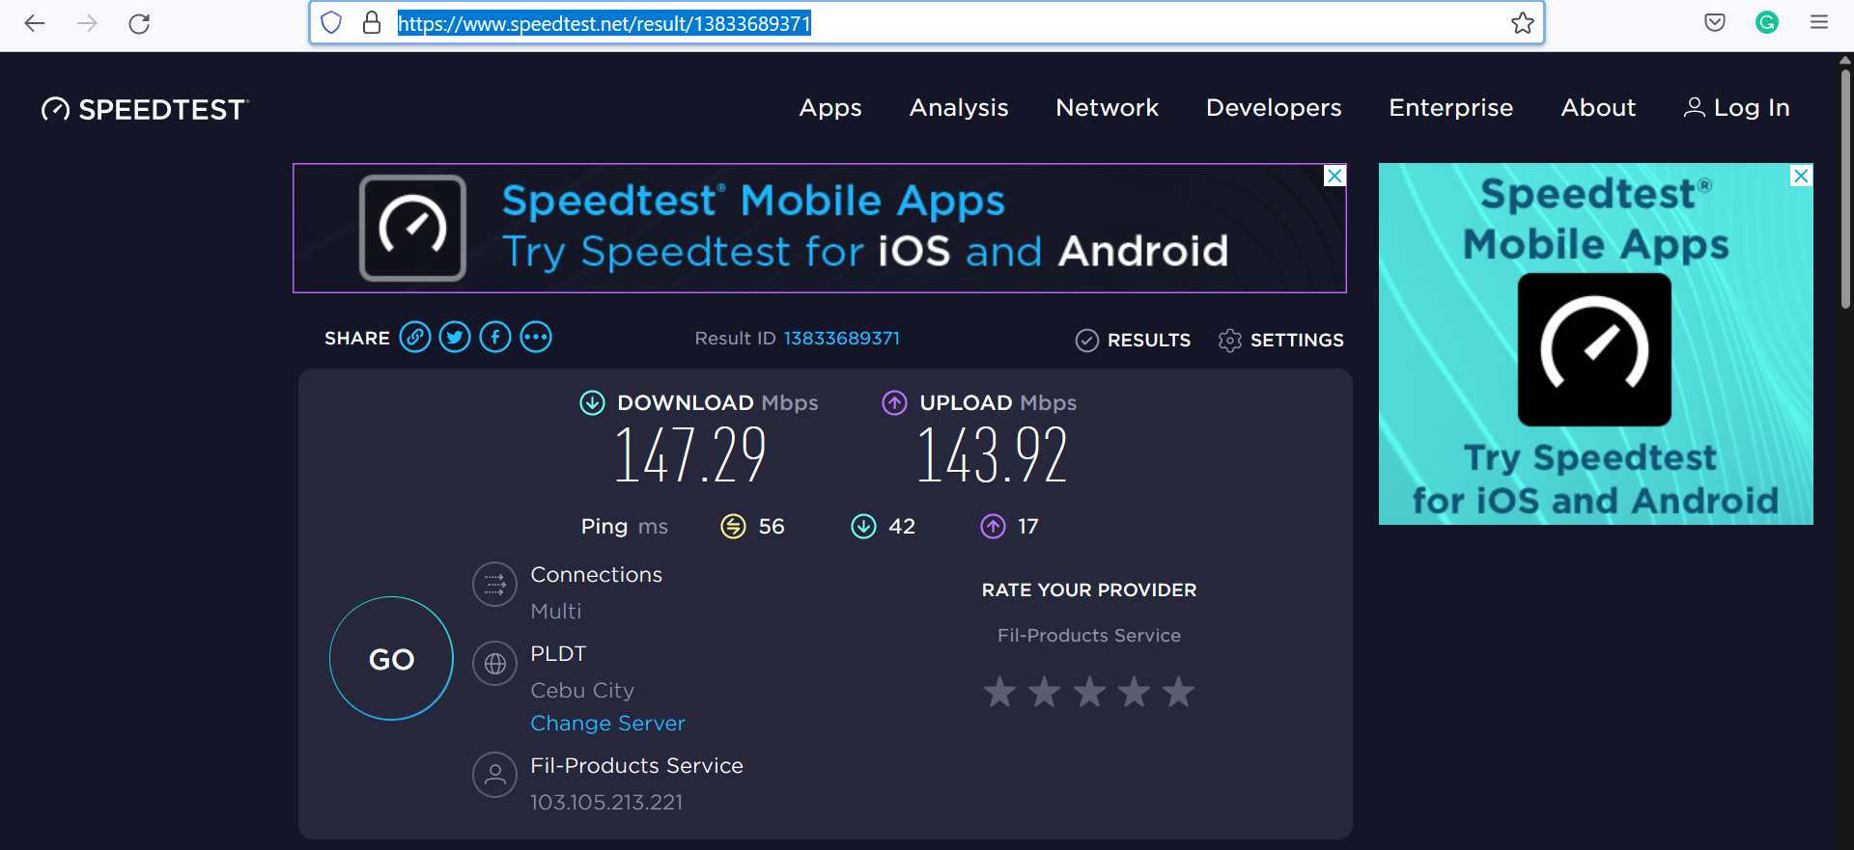This screenshot has height=850, width=1854.
Task: Rate the provider four stars
Action: pos(1134,692)
